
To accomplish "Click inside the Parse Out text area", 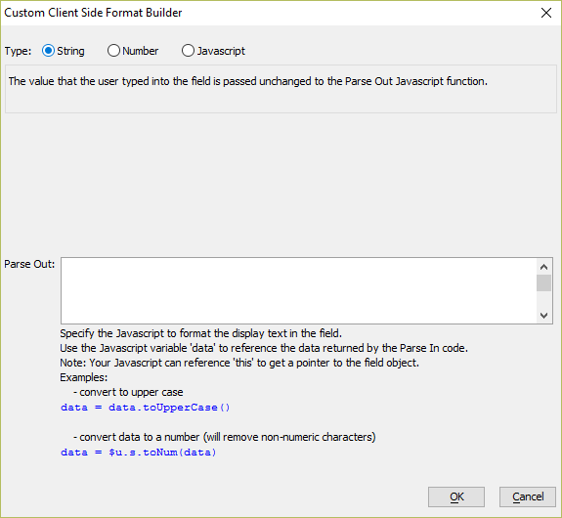I will point(298,290).
